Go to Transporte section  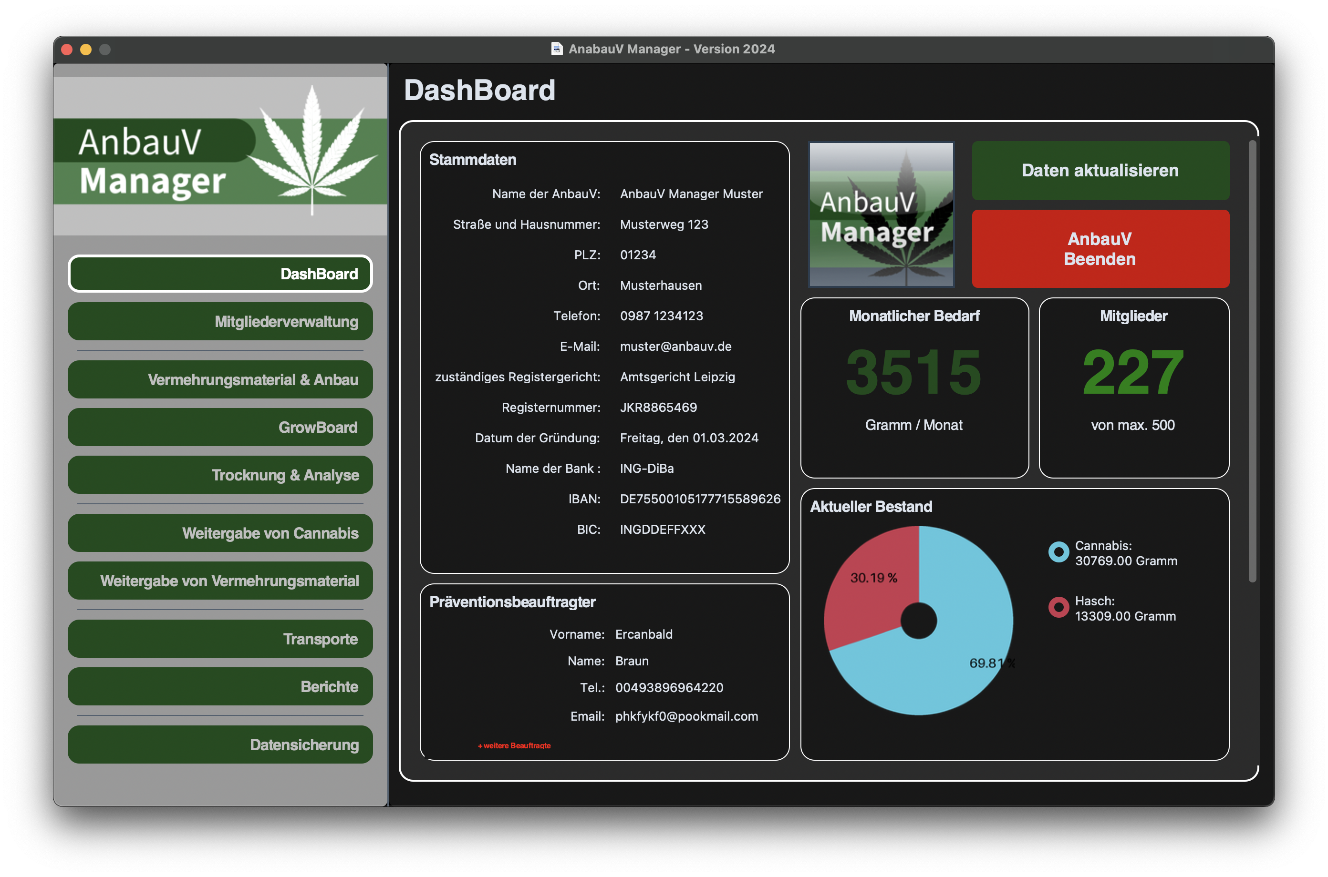tap(220, 639)
